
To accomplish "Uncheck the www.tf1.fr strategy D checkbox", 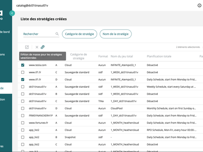I will pyautogui.click(x=22, y=79).
